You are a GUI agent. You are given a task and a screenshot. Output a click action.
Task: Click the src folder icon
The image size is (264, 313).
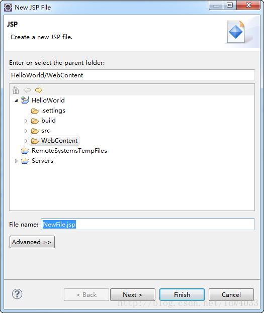[35, 131]
